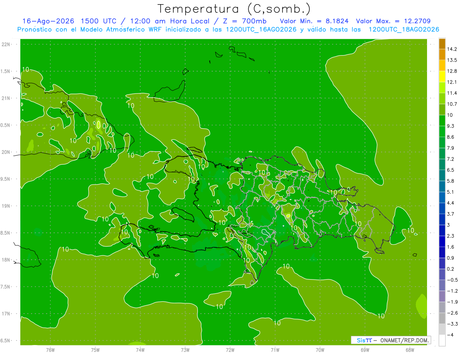Viewport: 460px width, 355px height.
Task: Click the '74W' longitude axis label
Action: point(140,350)
